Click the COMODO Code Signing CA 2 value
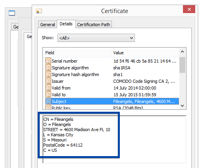 (144, 81)
